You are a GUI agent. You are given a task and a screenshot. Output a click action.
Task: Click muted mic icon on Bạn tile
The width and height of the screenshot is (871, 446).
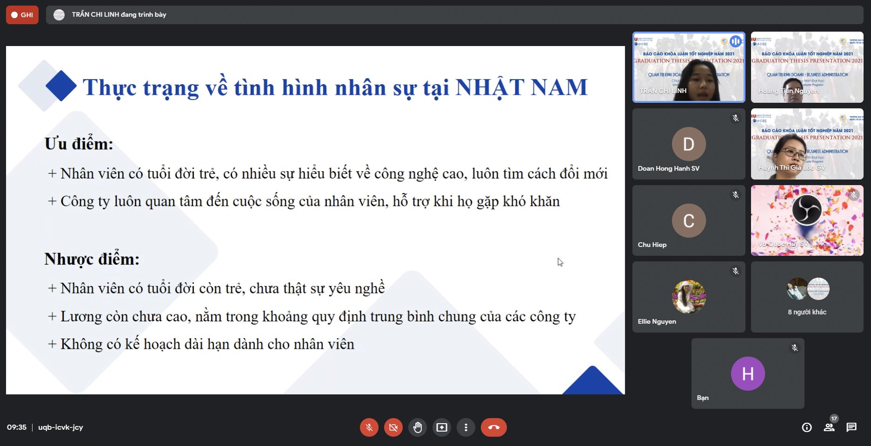tap(795, 348)
